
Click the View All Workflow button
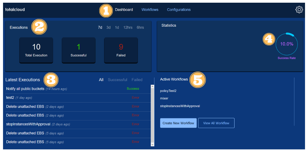(x=216, y=123)
